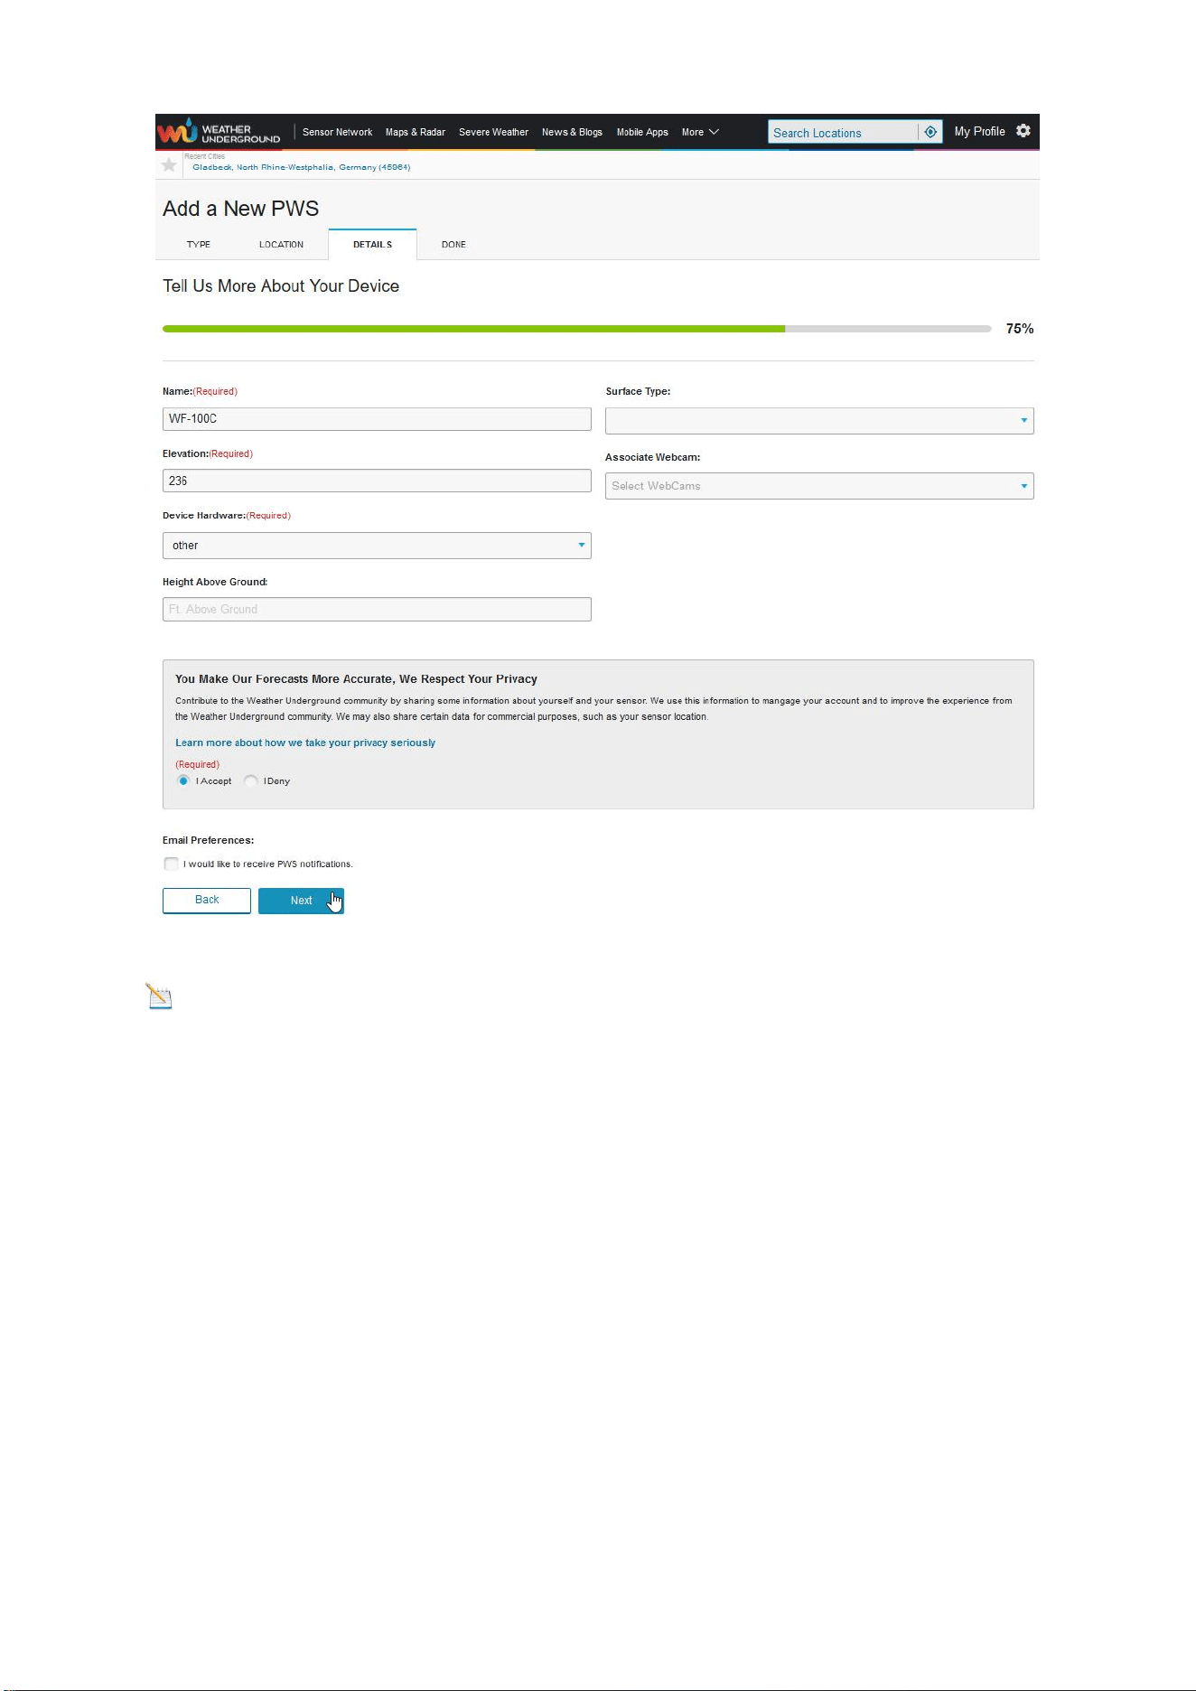This screenshot has height=1691, width=1196.
Task: Enable PWS notifications checkbox
Action: click(x=171, y=864)
